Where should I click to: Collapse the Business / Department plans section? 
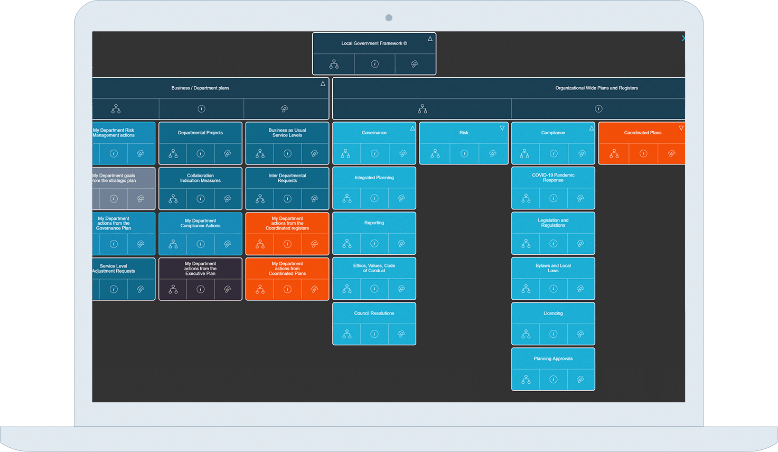click(323, 84)
